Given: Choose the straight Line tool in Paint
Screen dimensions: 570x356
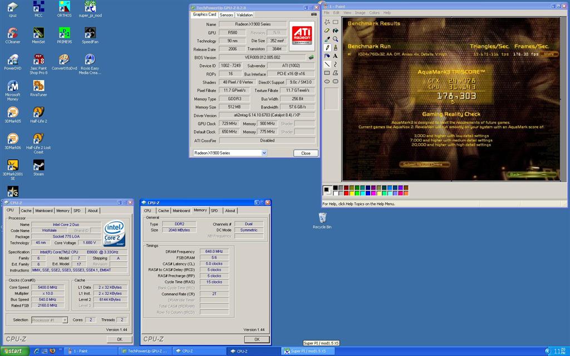Looking at the screenshot, I should coord(327,65).
